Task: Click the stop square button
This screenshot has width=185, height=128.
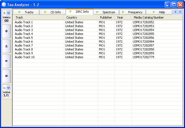Action: click(6, 76)
